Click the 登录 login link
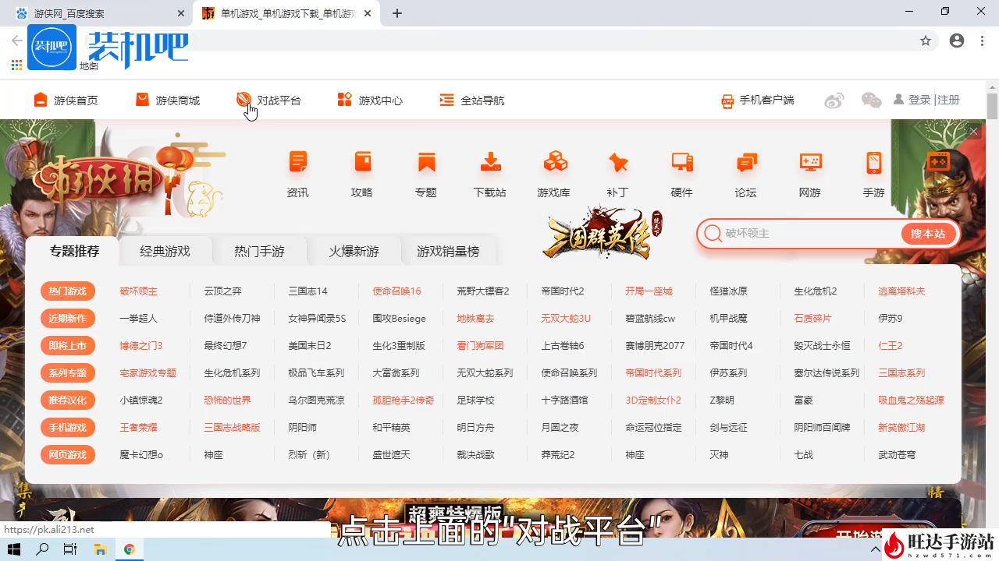This screenshot has width=999, height=561. 919,100
